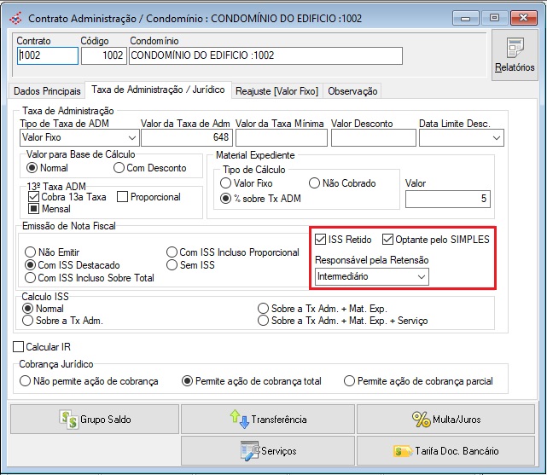The height and width of the screenshot is (475, 547).
Task: Switch to the Observação tab
Action: click(352, 90)
